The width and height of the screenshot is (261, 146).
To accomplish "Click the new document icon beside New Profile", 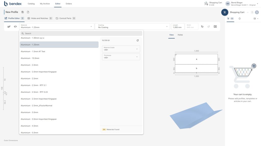I will click(28, 12).
